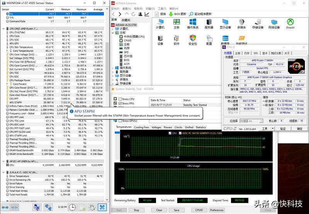Switch to CPU-Z 内存 tab
309x214 pixels.
(x=247, y=53)
